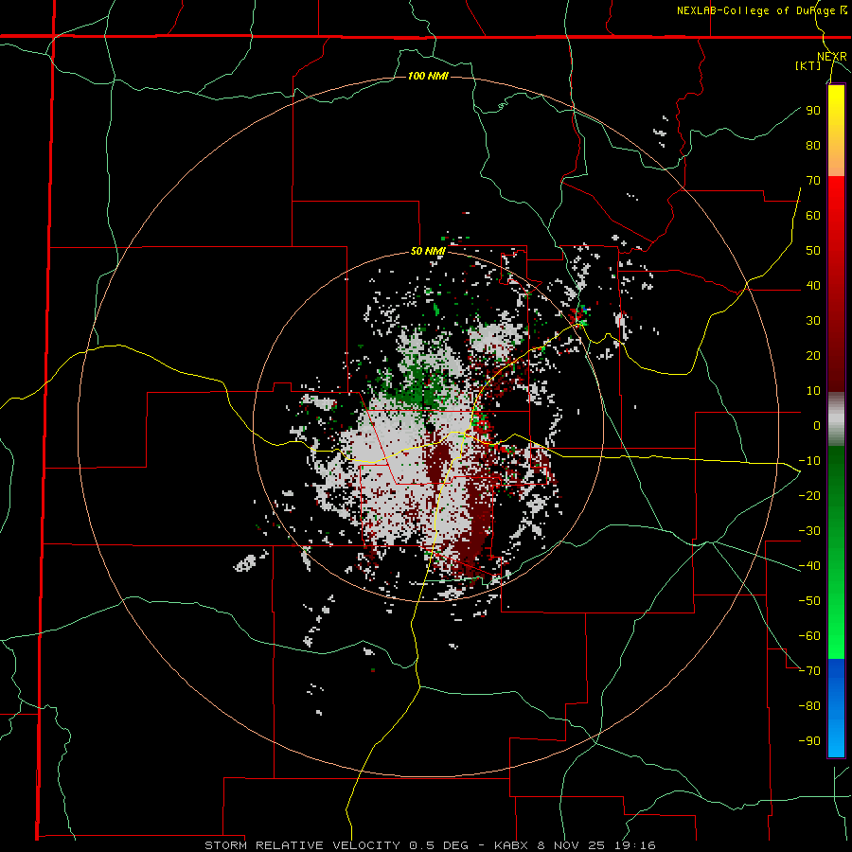Viewport: 852px width, 852px height.
Task: Click the -20 value on velocity scale
Action: 809,496
